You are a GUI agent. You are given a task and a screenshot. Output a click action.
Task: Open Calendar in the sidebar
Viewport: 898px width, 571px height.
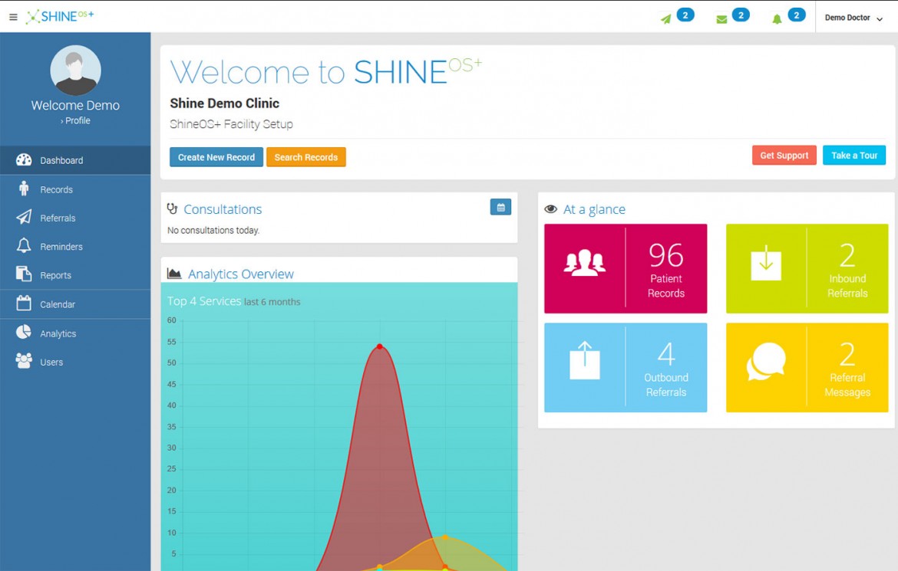click(x=75, y=304)
